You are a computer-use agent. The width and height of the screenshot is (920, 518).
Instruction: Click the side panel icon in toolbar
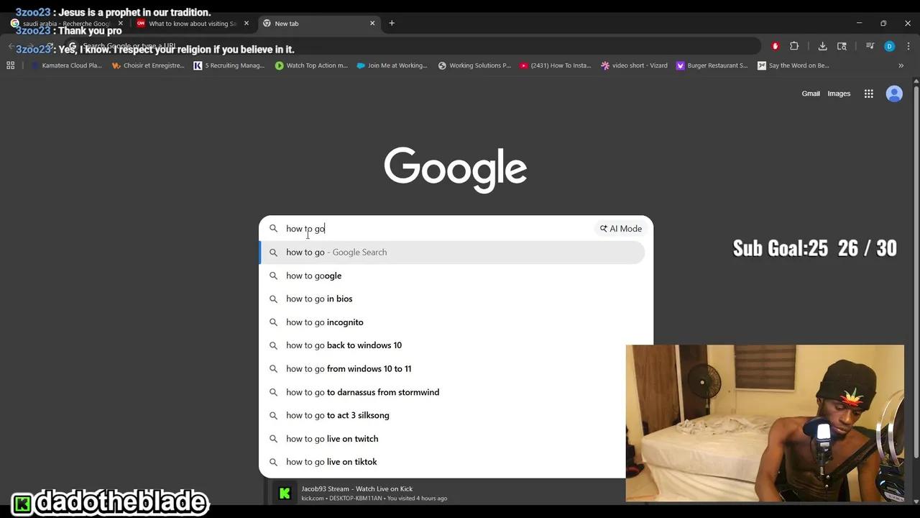(x=842, y=46)
